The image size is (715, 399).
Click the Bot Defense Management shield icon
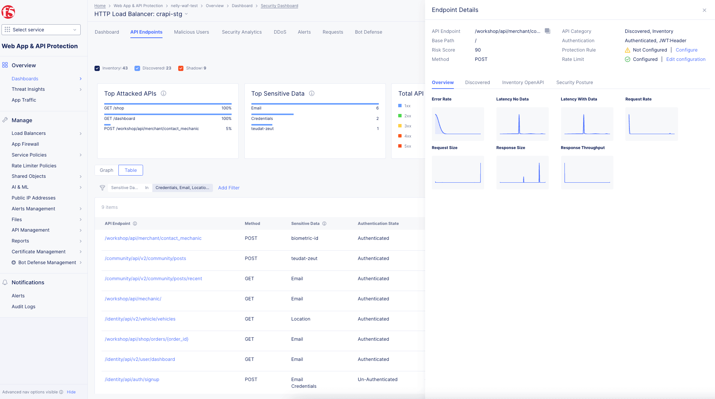coord(13,262)
